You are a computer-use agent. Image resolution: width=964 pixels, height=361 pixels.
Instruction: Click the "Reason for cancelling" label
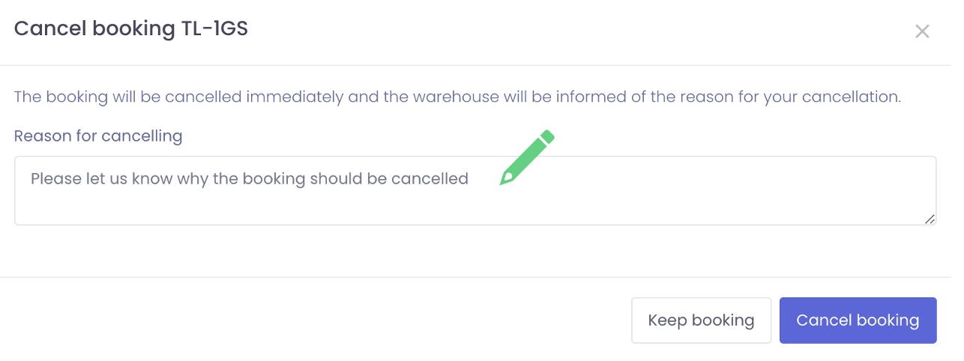[x=98, y=136]
